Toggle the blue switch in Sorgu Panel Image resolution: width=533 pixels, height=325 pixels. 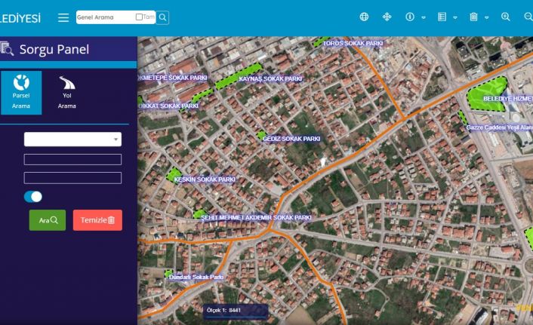pos(33,197)
